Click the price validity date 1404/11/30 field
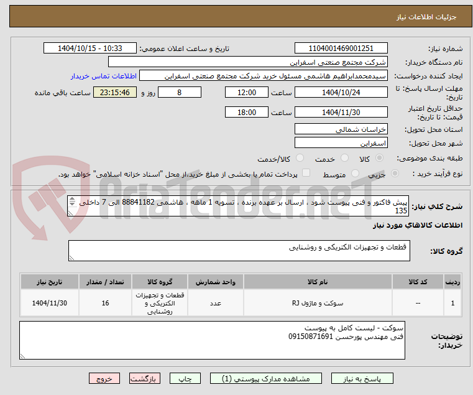Screen dimensions: 473x395 pyautogui.click(x=341, y=113)
